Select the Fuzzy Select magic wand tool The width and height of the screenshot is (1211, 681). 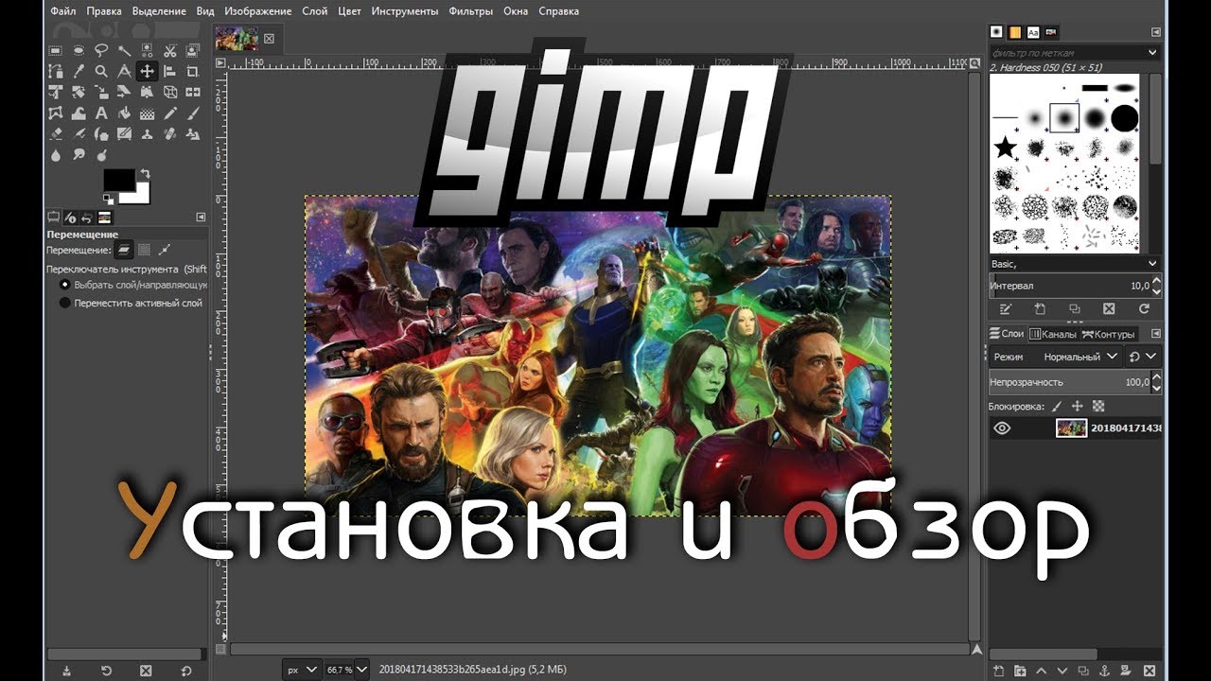point(124,50)
